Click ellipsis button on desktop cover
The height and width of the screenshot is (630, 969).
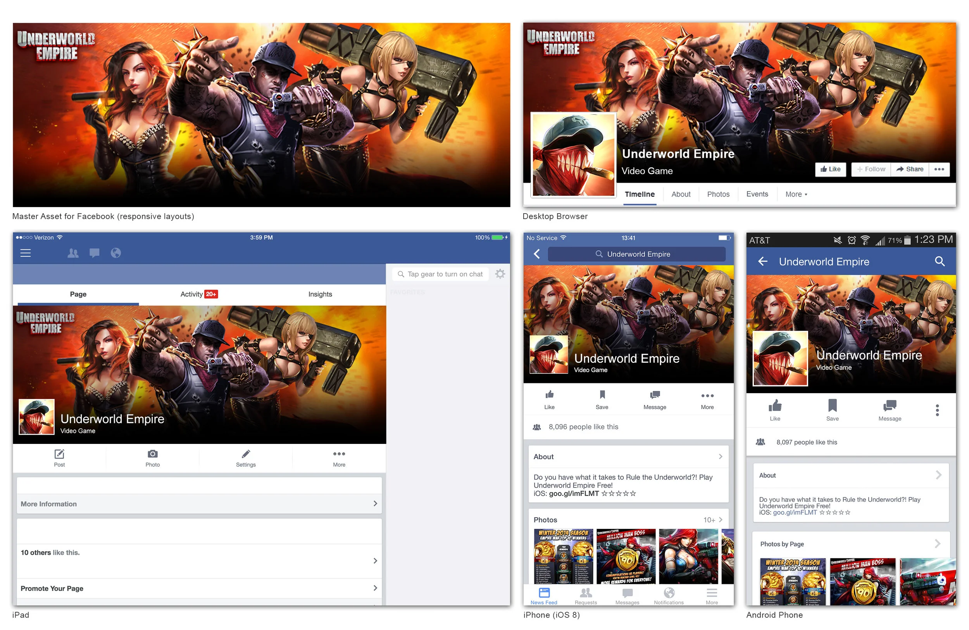coord(939,169)
